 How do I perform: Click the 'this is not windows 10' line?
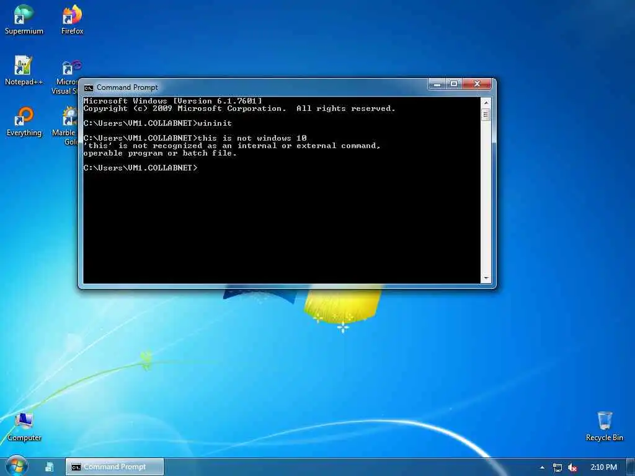195,138
